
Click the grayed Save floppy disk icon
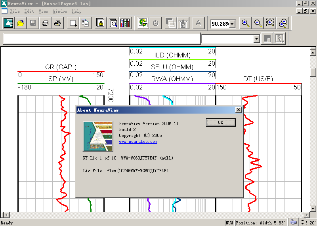point(33,23)
